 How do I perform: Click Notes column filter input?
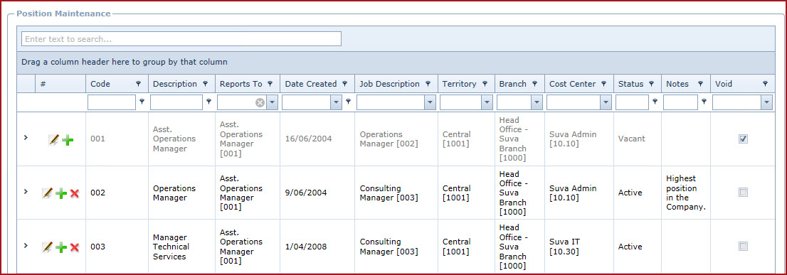[680, 103]
